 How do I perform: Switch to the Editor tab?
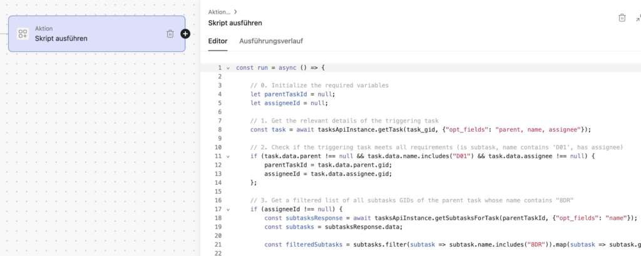(x=218, y=41)
